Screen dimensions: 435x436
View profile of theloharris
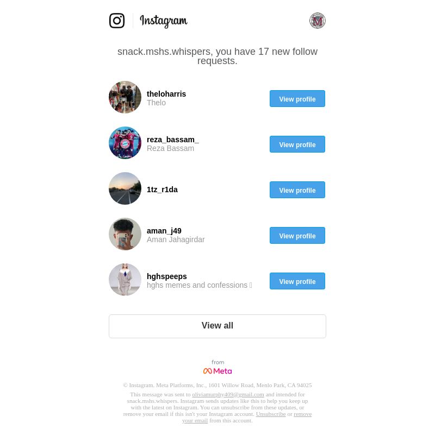pyautogui.click(x=297, y=98)
